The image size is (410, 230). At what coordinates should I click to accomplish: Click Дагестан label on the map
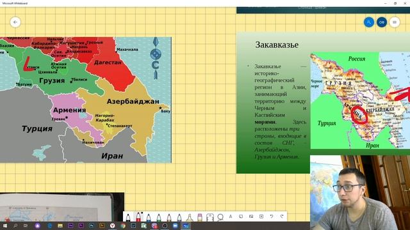click(108, 63)
